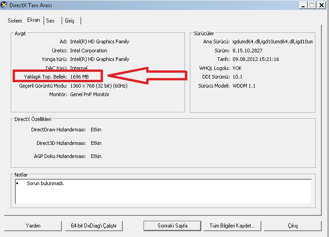Screen dimensions: 329x237
Task: Click the Direct3D Hızlandırması Etkin status
Action: point(96,143)
